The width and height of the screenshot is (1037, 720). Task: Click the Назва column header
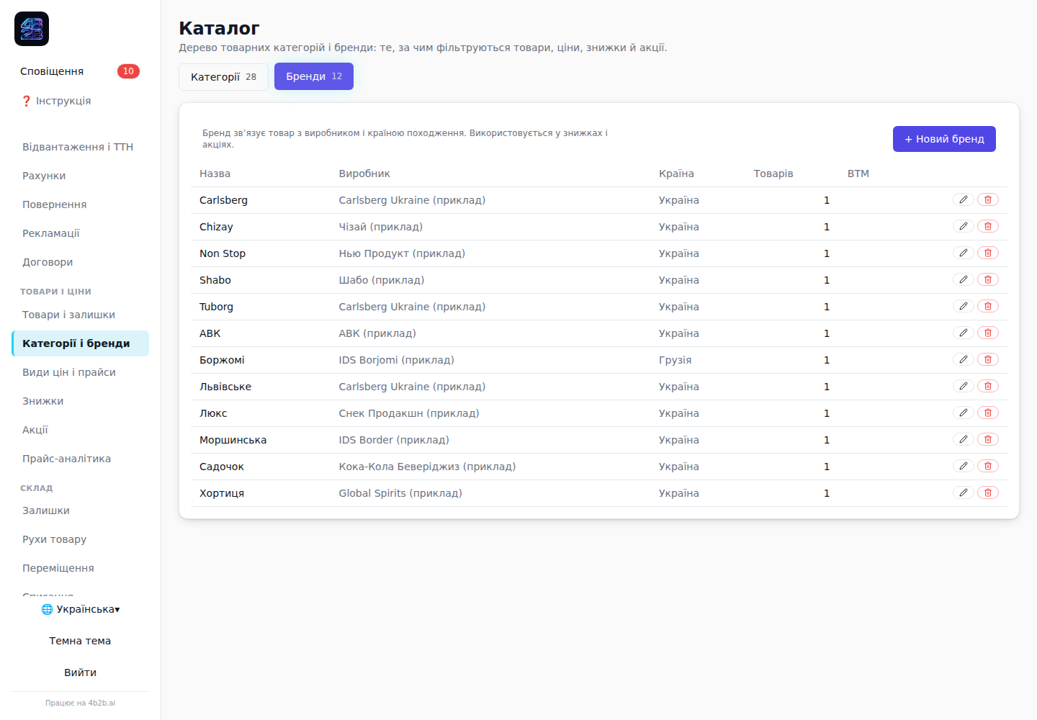(x=215, y=174)
